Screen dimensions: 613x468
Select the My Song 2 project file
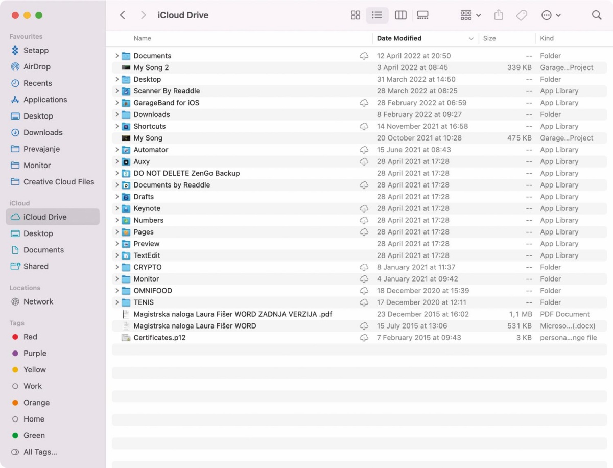pos(360,67)
